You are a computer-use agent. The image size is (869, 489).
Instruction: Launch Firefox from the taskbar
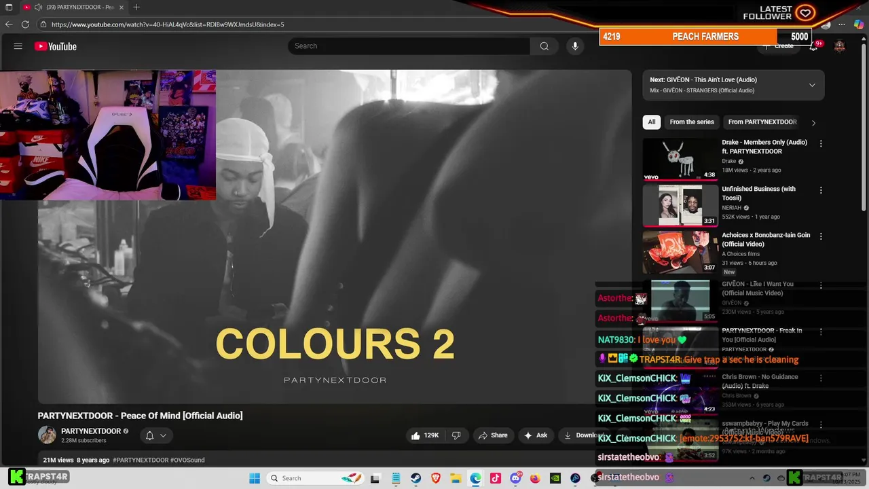[x=535, y=478]
